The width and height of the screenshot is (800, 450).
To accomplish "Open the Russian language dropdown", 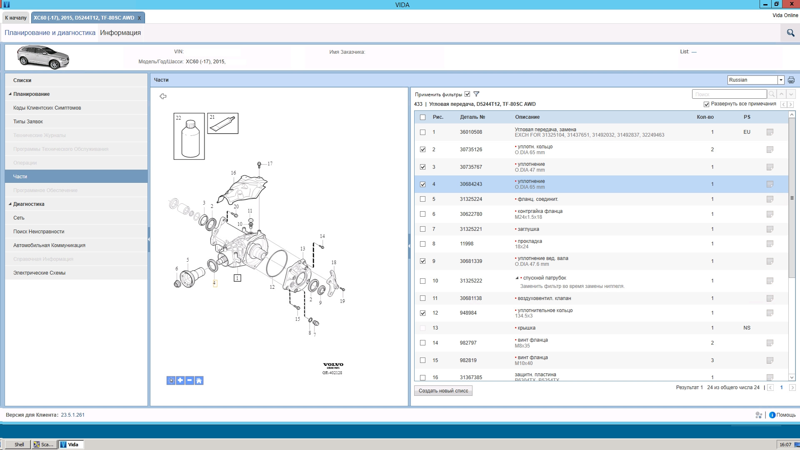I will 781,80.
